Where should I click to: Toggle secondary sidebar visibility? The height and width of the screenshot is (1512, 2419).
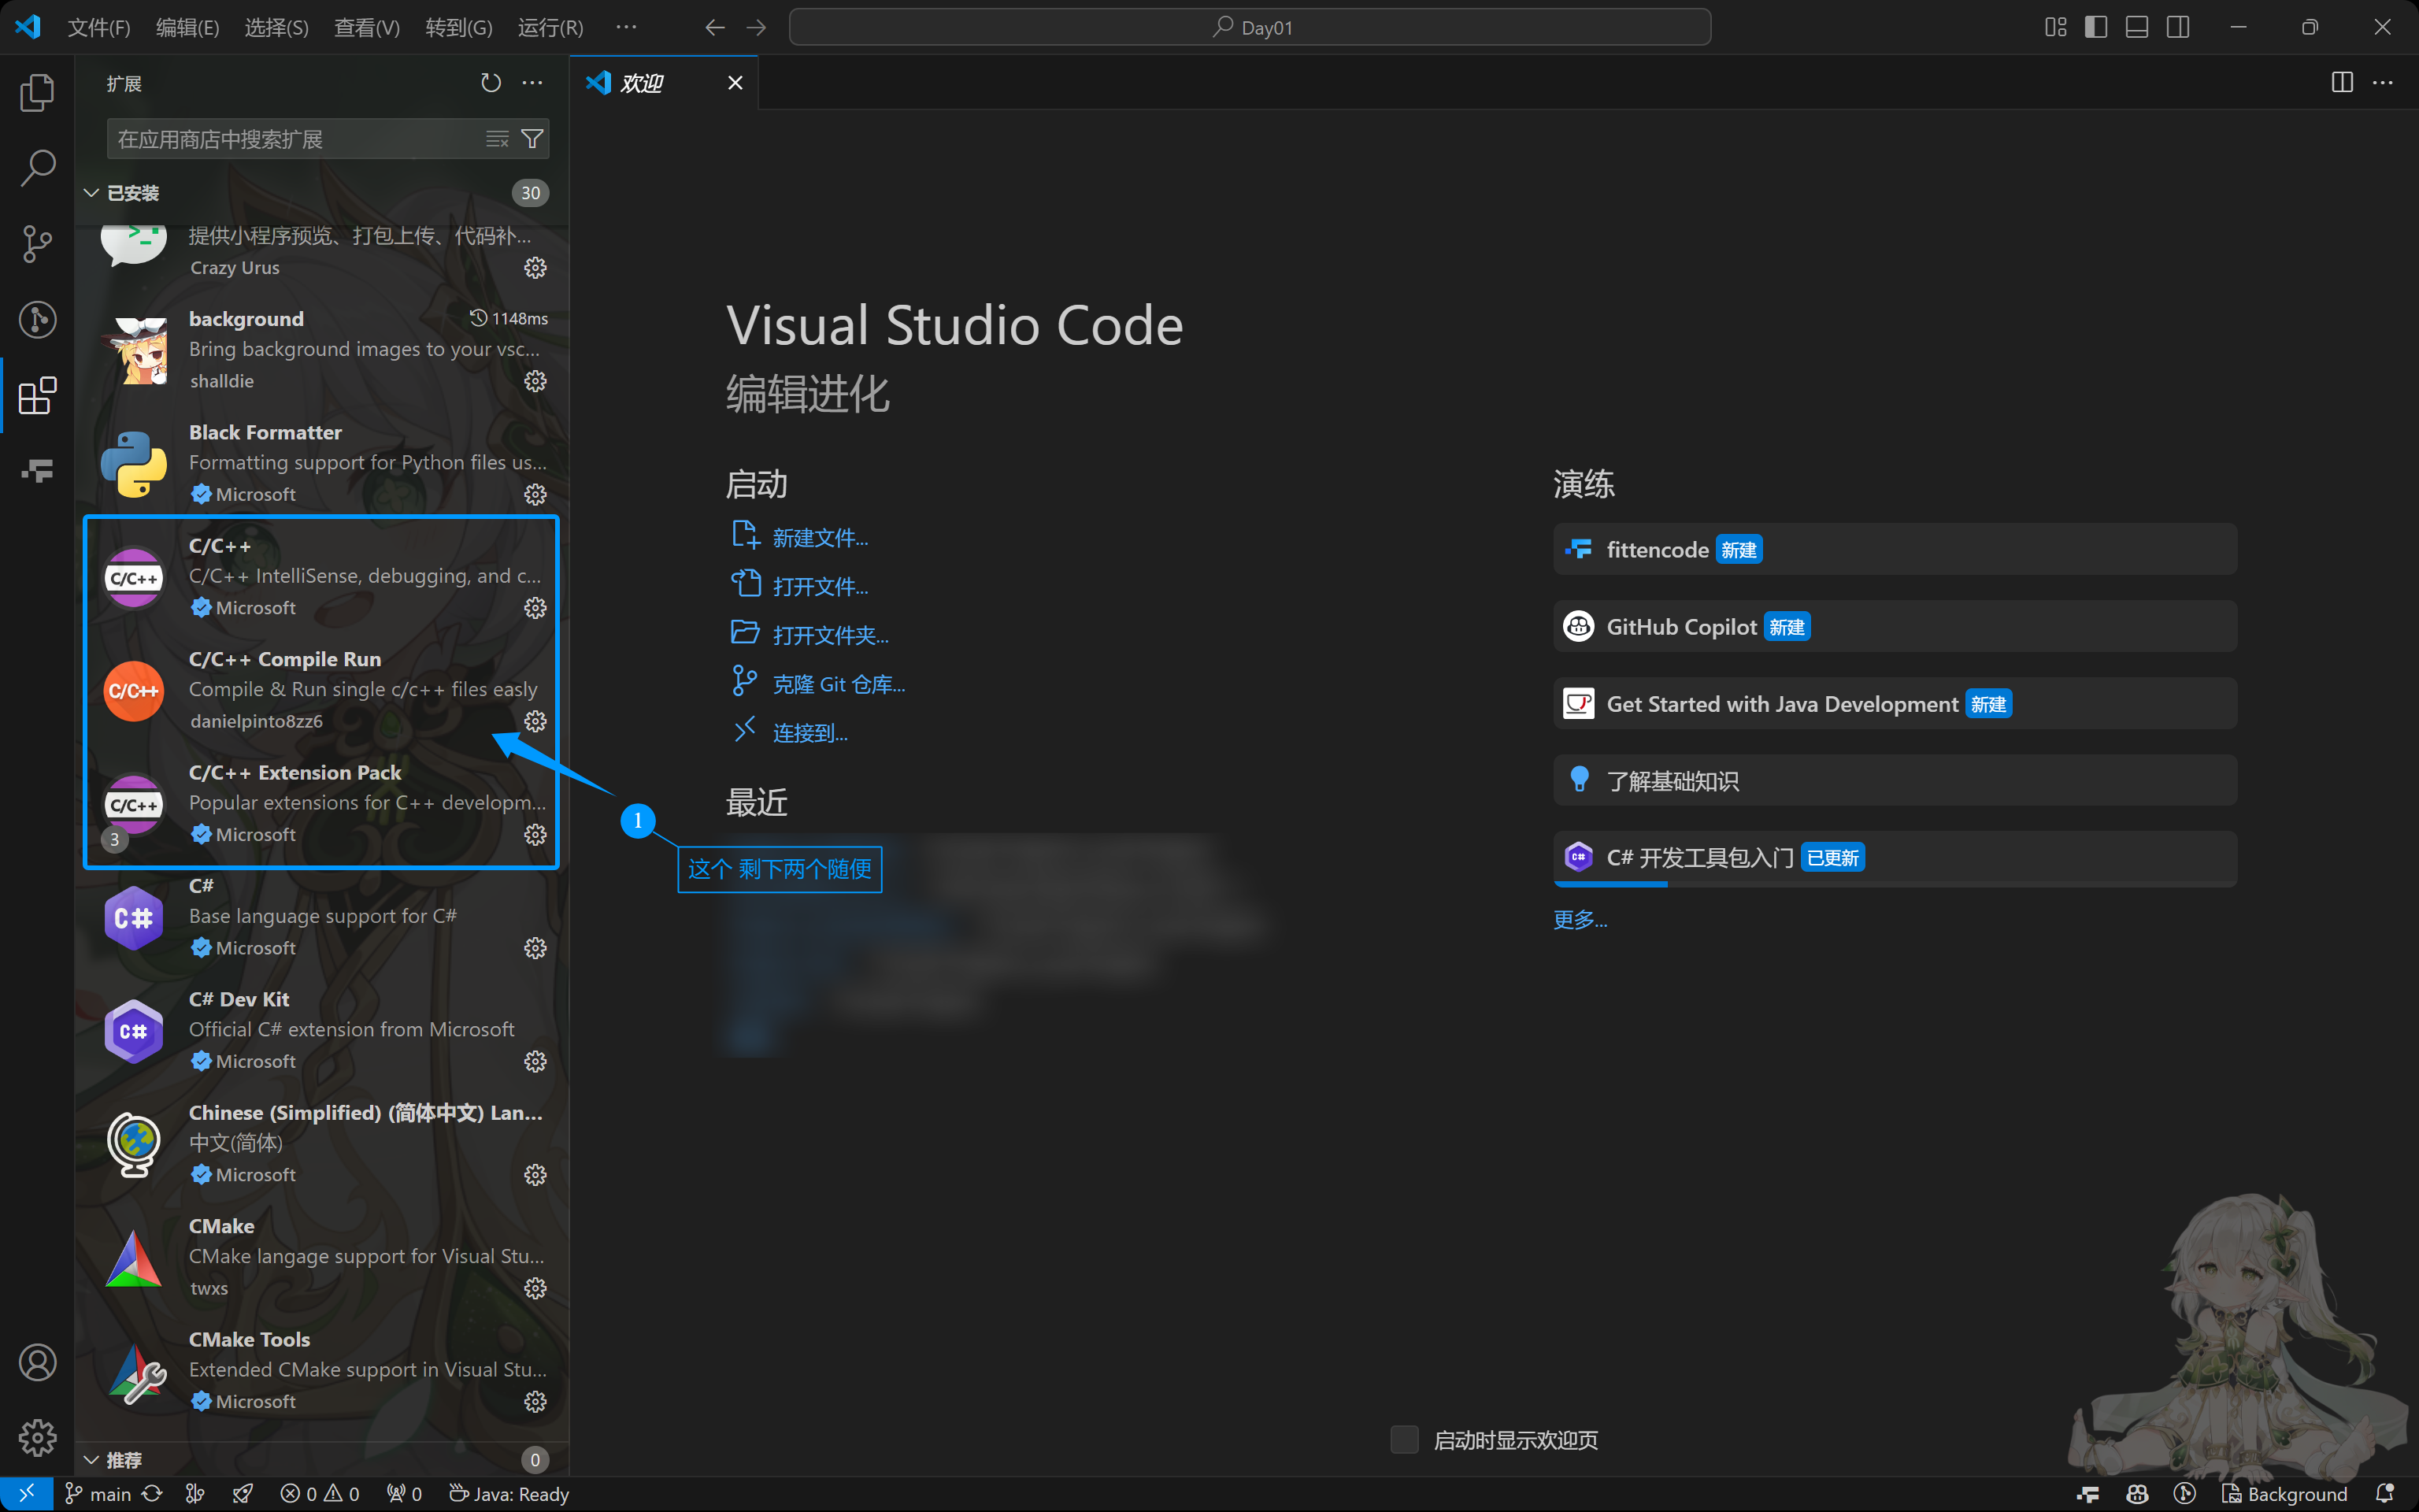(2178, 27)
